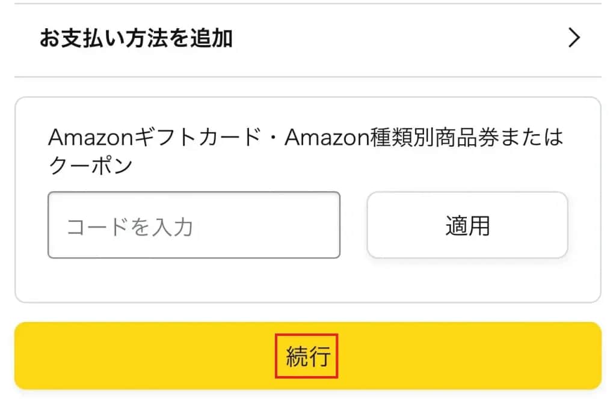The width and height of the screenshot is (616, 402).
Task: Click the コードを入力 placeholder text
Action: tap(129, 227)
